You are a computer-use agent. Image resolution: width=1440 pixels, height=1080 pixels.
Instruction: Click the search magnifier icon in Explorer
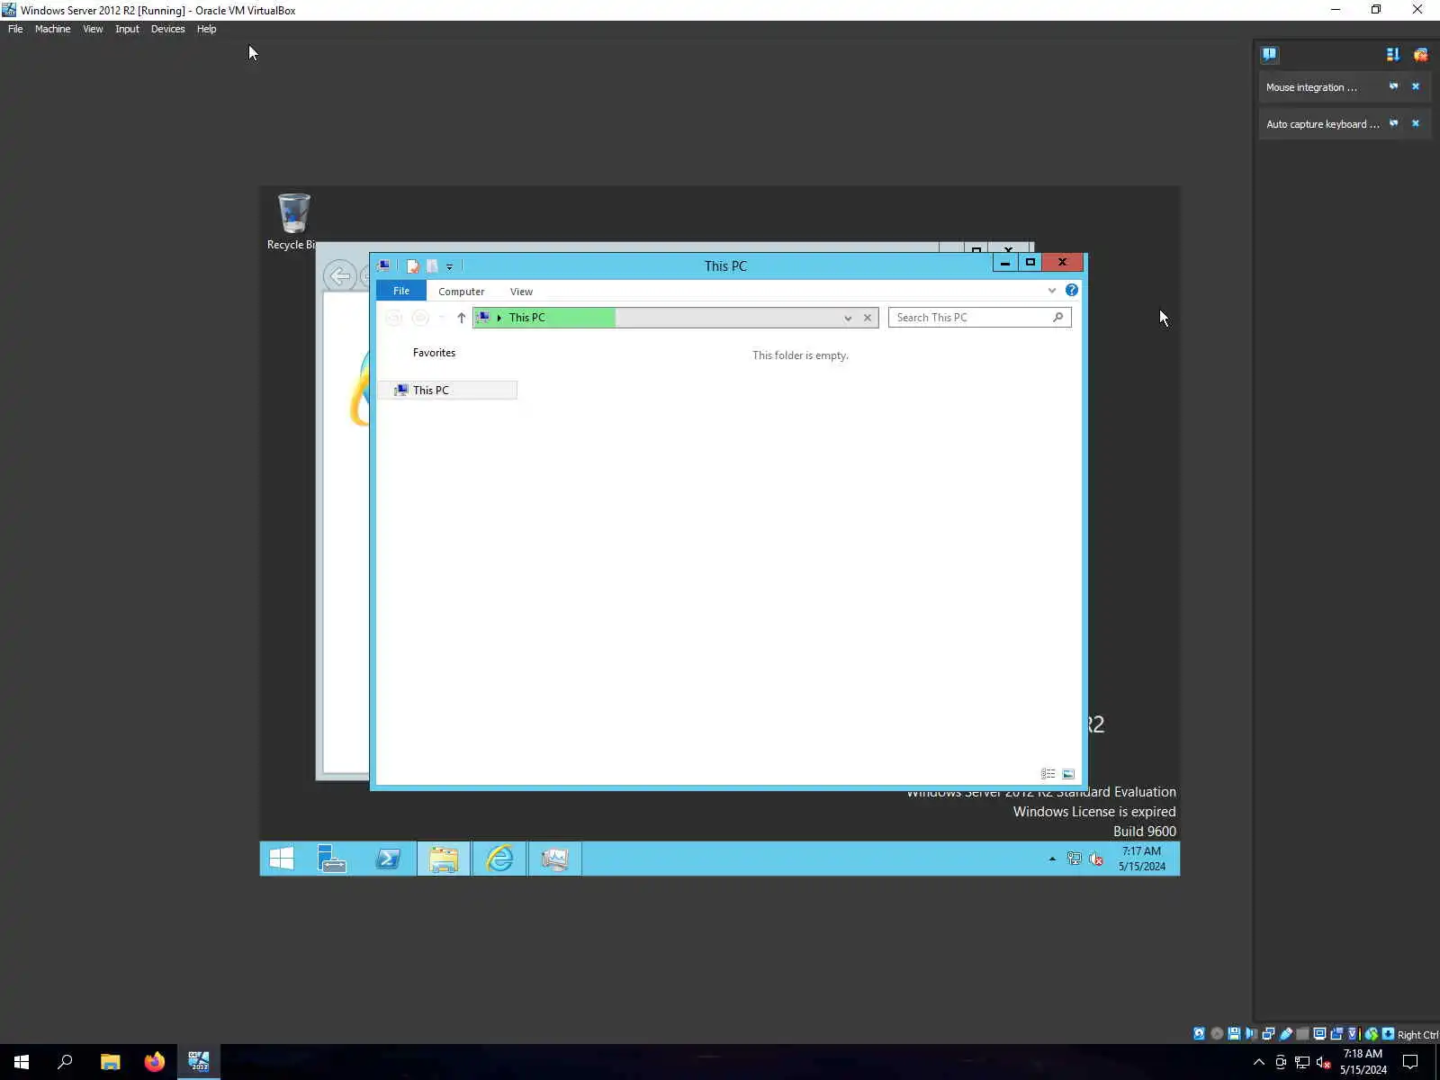click(x=1058, y=317)
